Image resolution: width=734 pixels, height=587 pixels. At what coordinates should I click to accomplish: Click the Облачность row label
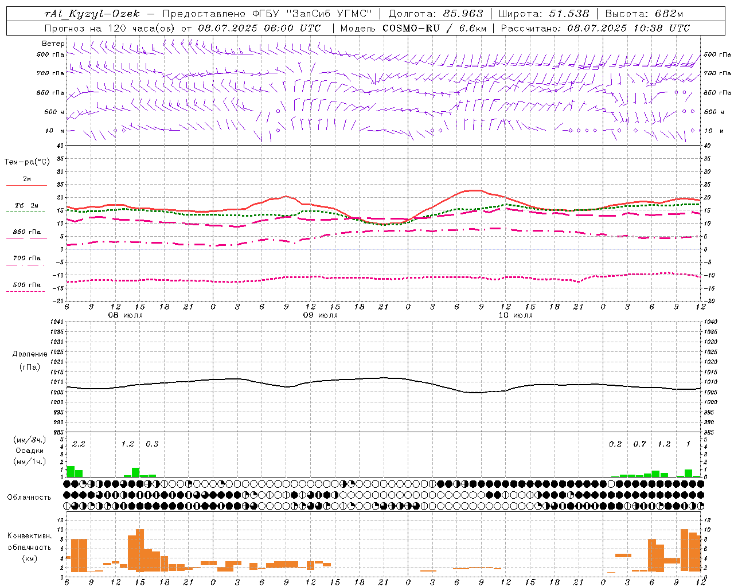coord(29,497)
